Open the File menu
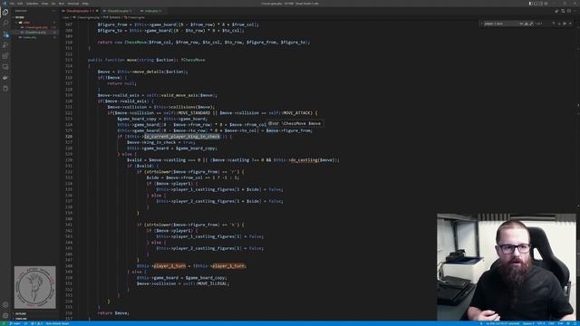This screenshot has width=580, height=326. pos(12,4)
